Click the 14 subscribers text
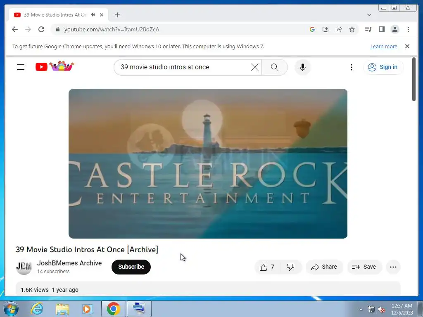Image resolution: width=423 pixels, height=317 pixels. 53,272
